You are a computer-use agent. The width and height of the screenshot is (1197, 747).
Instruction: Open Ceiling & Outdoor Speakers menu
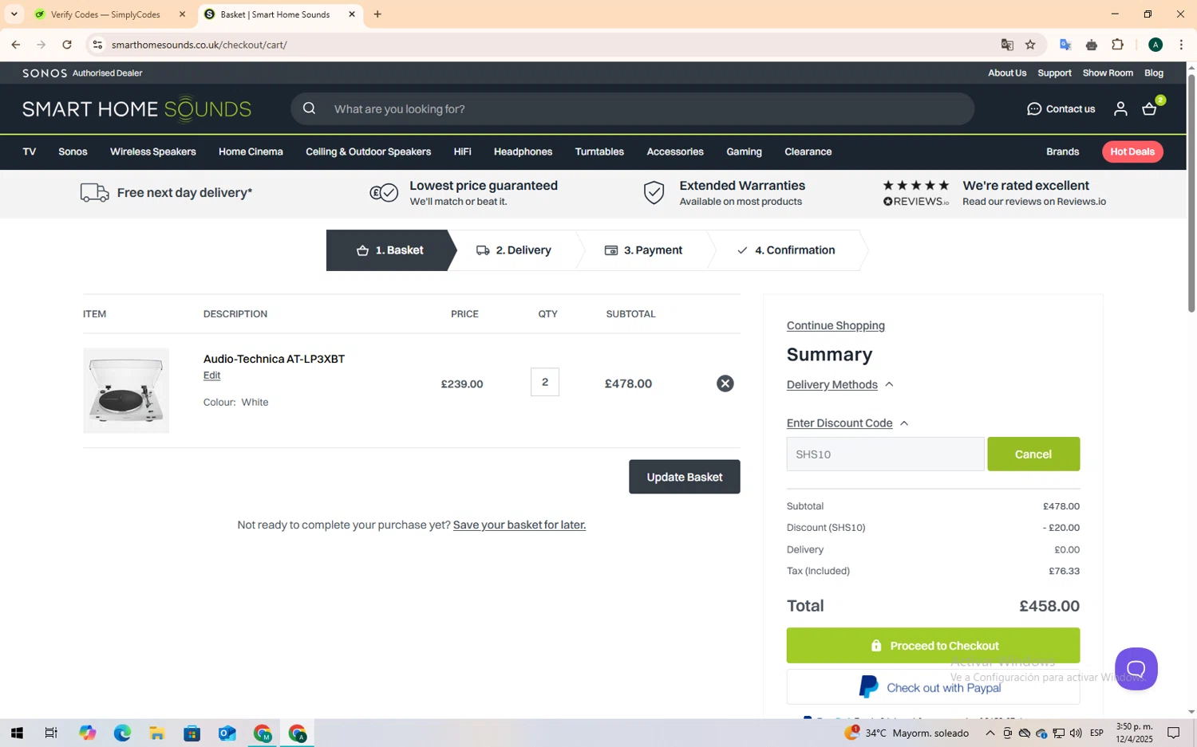coord(368,151)
